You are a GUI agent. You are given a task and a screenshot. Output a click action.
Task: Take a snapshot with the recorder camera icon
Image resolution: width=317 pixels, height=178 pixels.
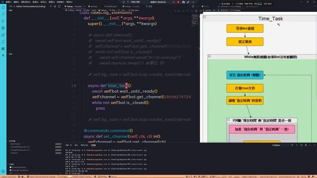coord(183,2)
